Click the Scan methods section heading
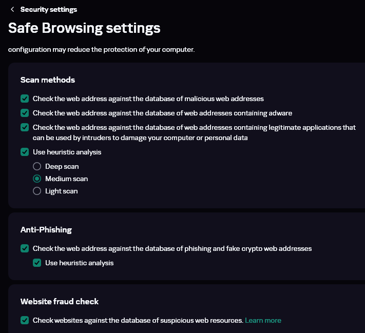 (48, 80)
